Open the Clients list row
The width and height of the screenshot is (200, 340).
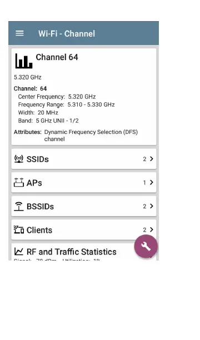pyautogui.click(x=84, y=229)
